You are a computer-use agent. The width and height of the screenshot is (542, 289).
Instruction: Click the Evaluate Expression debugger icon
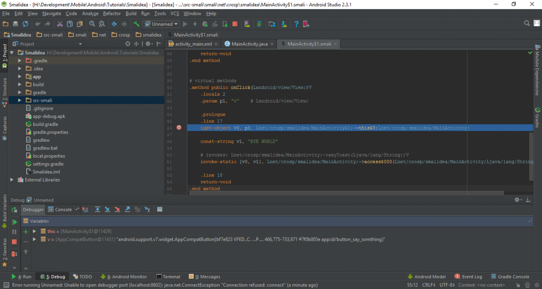pyautogui.click(x=159, y=209)
